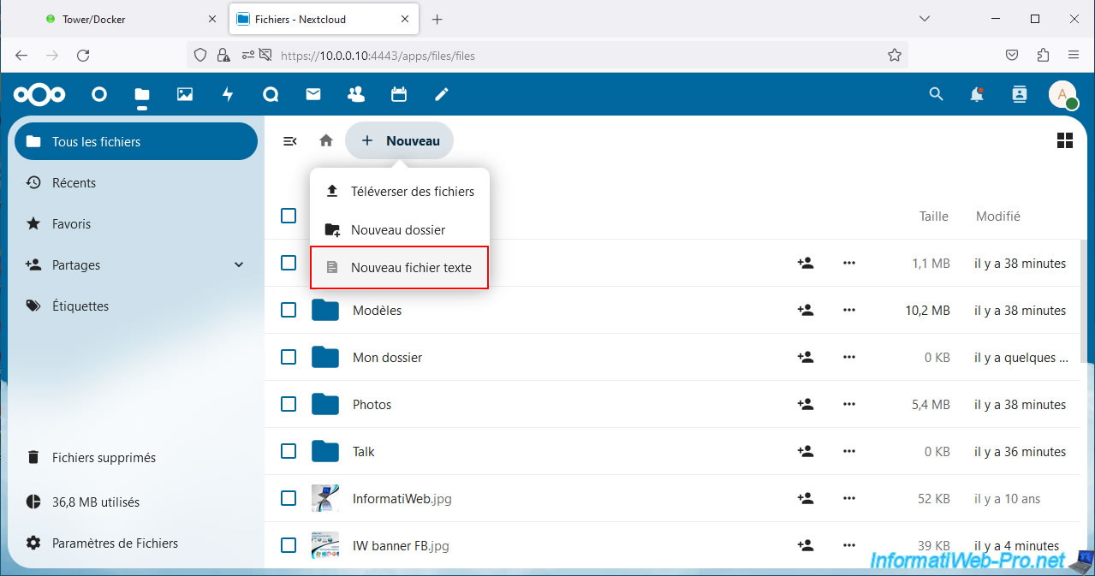The width and height of the screenshot is (1095, 576).
Task: Switch to grid view icon
Action: (x=1064, y=140)
